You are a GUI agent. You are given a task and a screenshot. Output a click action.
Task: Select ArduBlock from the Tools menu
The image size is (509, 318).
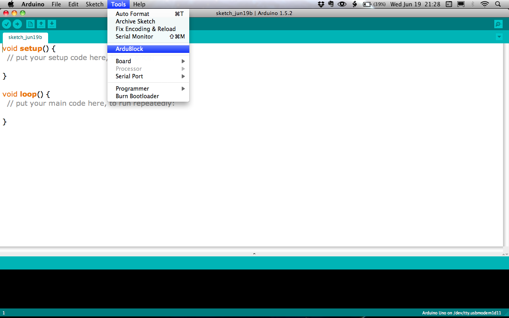pyautogui.click(x=148, y=49)
